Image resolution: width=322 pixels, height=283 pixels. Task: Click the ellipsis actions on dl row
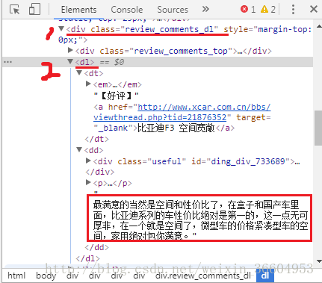click(7, 62)
